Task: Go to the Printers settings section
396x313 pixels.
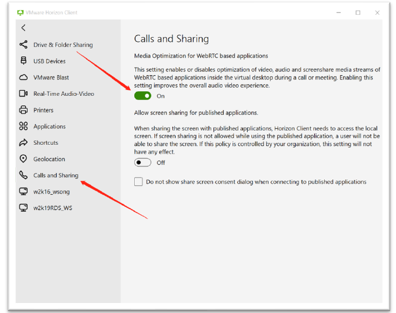Action: coord(44,110)
